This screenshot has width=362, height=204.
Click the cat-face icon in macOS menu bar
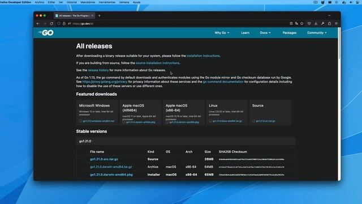pos(323,2)
